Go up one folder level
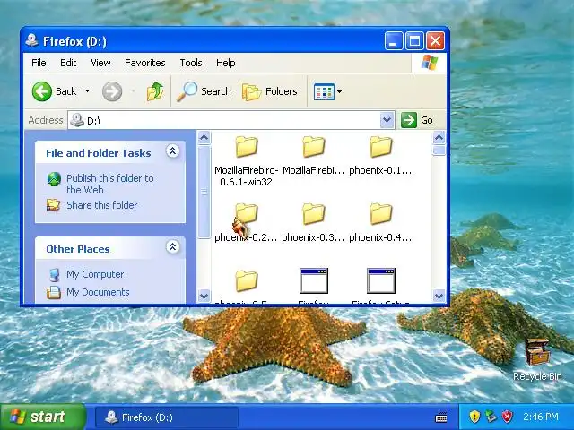Screen dimensions: 574x430 tap(155, 91)
